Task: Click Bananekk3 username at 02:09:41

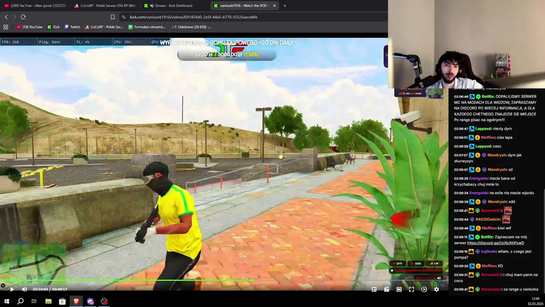Action: 491,289
